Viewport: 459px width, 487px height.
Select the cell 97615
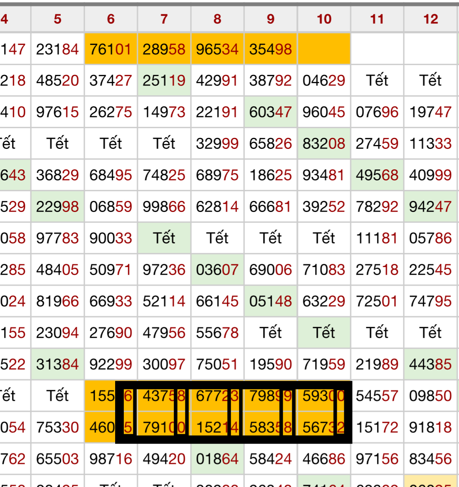58,112
